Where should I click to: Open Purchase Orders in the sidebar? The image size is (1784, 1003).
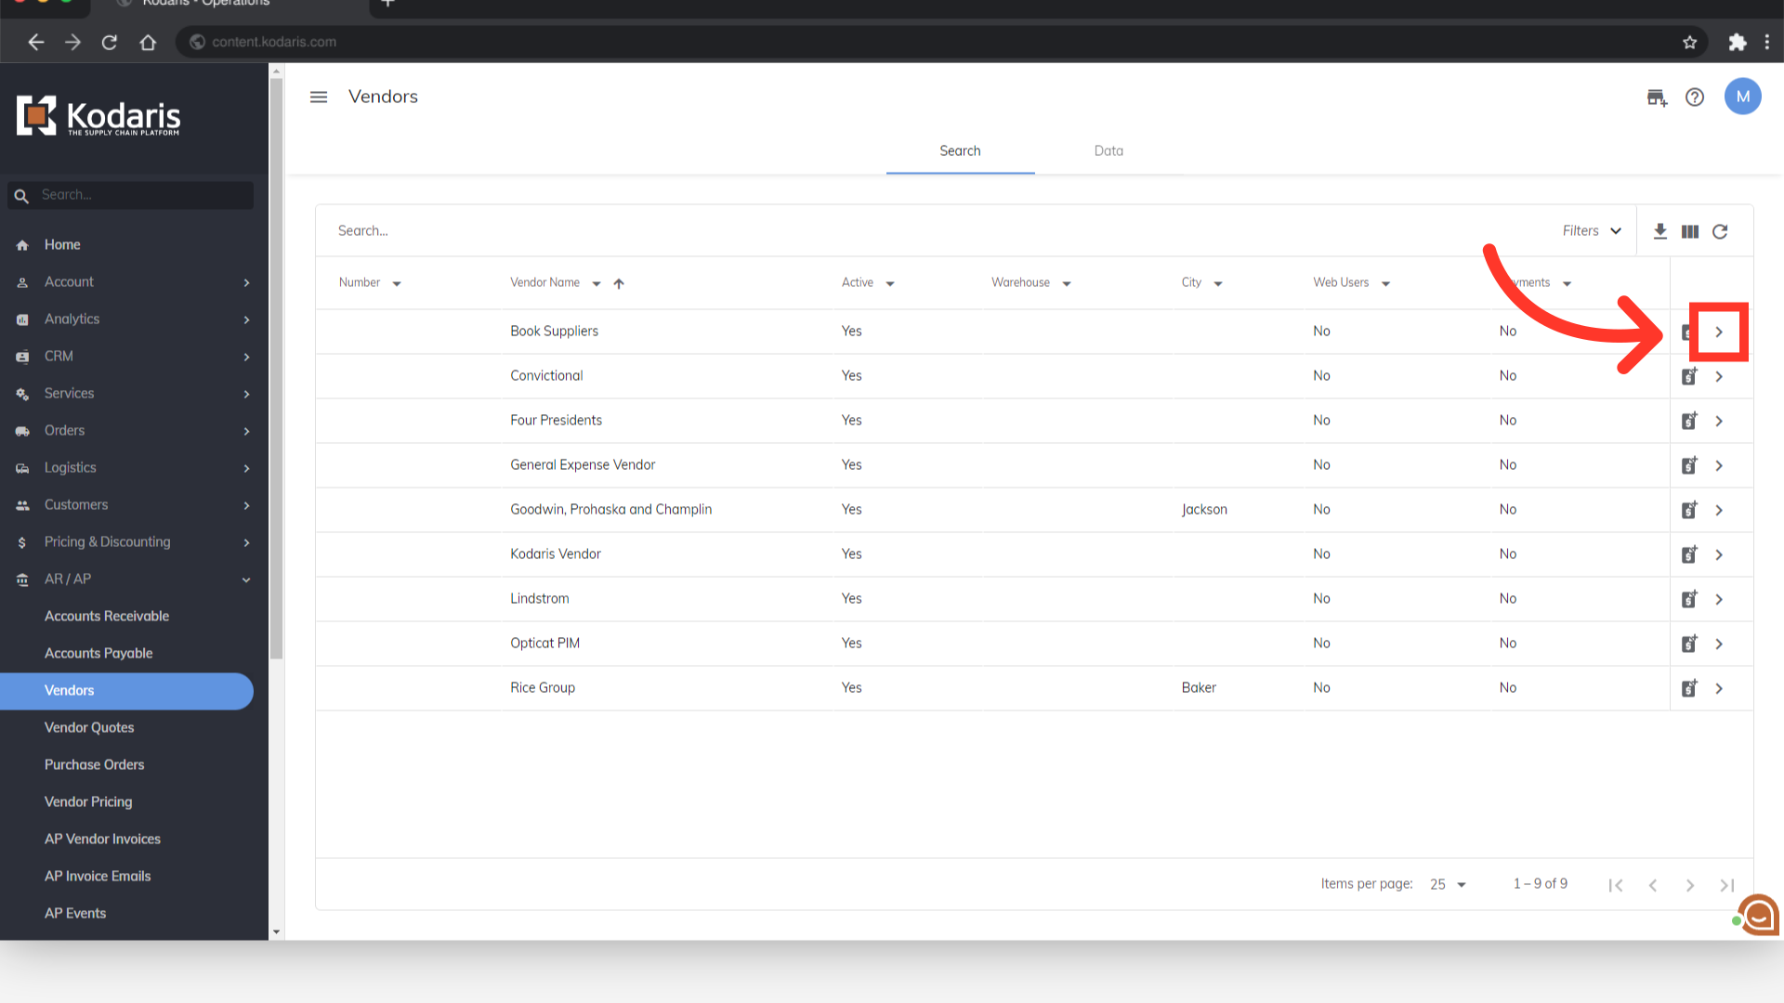click(x=95, y=764)
